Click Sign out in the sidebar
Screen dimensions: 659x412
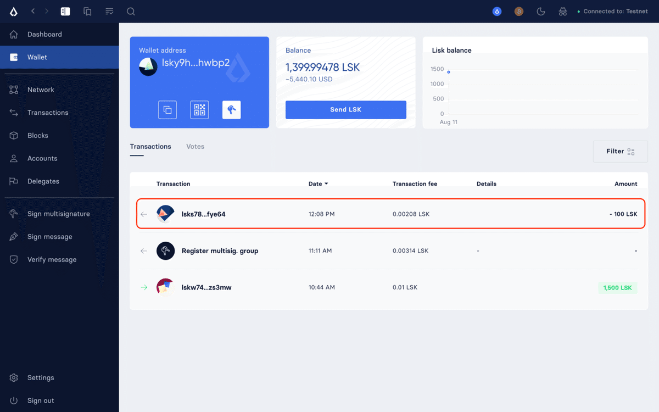[x=59, y=400]
